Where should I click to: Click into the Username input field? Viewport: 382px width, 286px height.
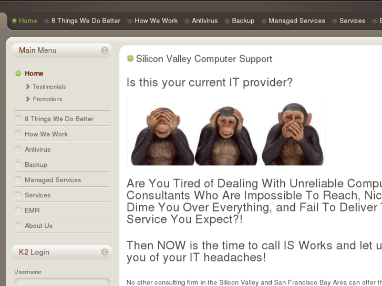point(62,282)
